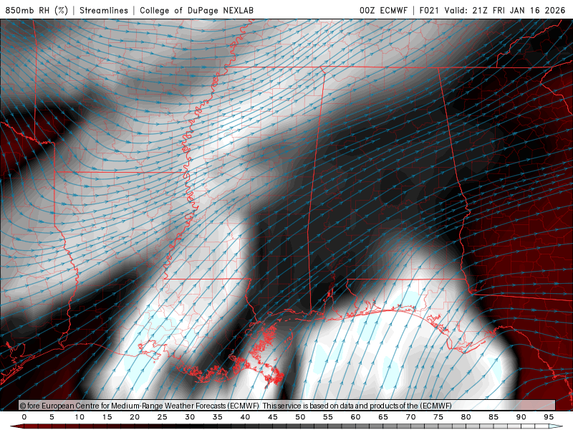Click the "00Z ECMWF" model run label

click(383, 10)
